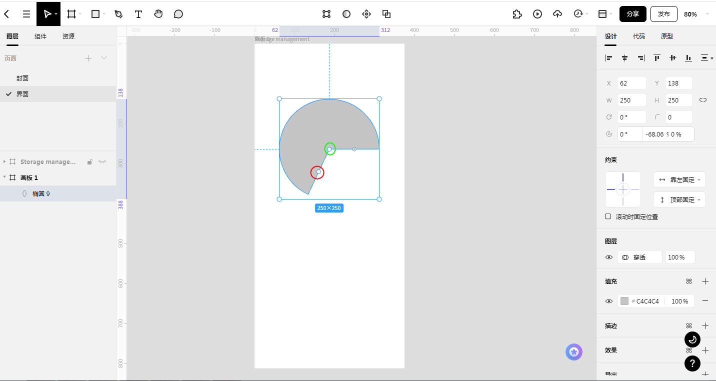Click the W width field

coord(632,100)
